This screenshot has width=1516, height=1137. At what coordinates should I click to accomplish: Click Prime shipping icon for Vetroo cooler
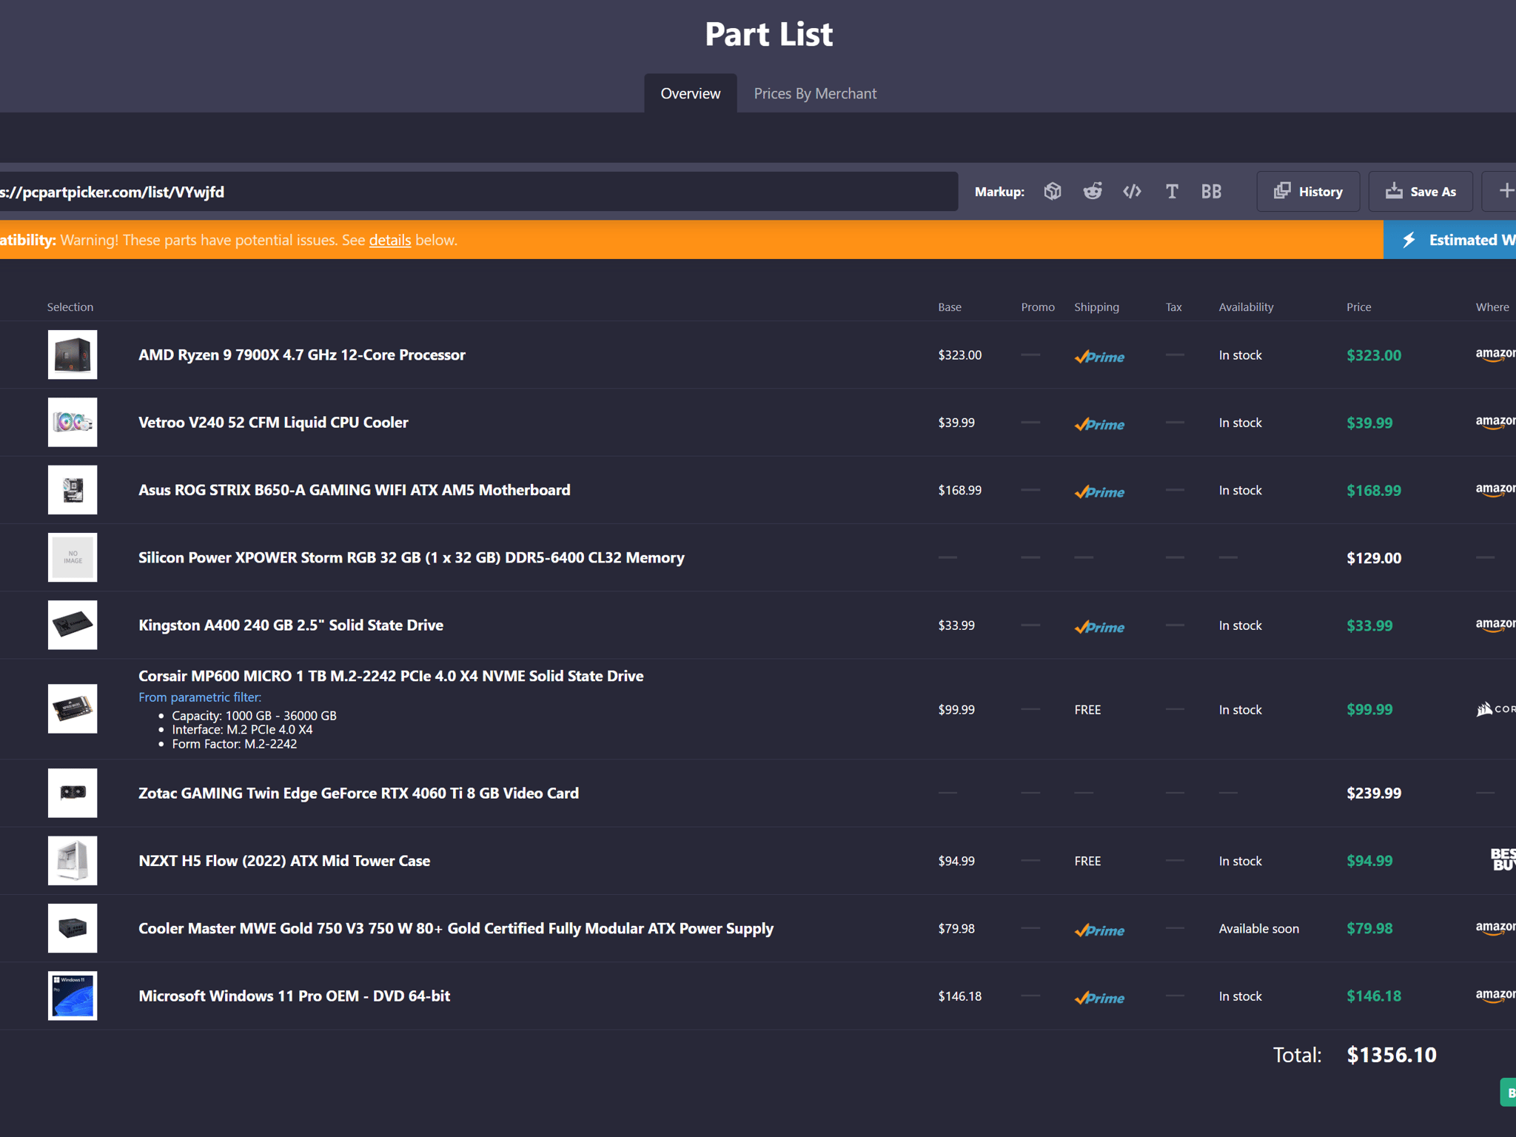pyautogui.click(x=1099, y=424)
